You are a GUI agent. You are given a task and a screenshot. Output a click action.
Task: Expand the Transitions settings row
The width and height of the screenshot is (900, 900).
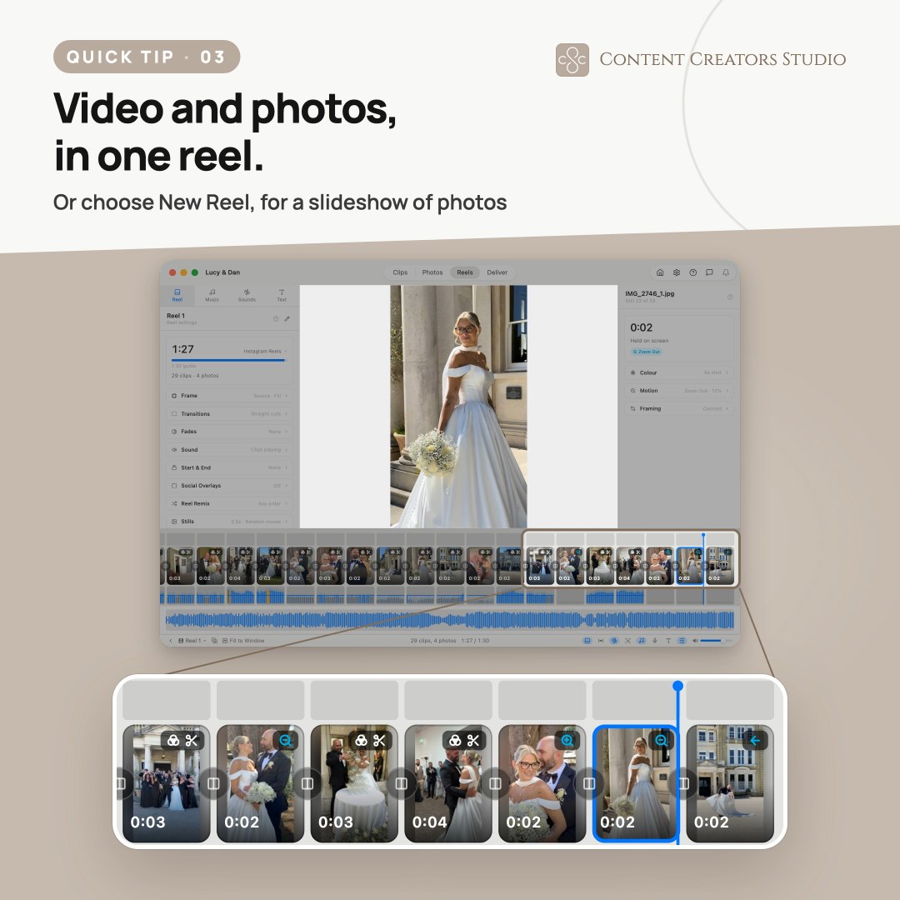coord(230,414)
